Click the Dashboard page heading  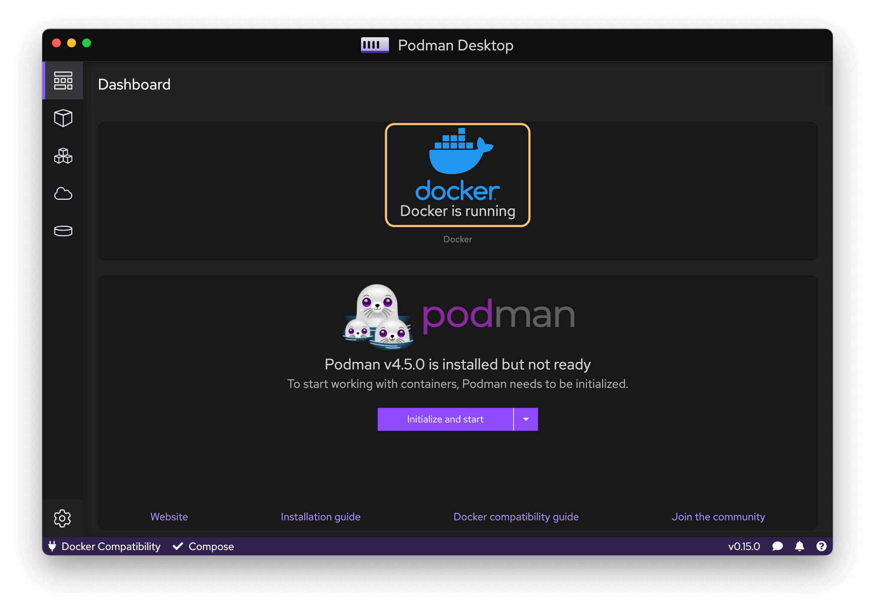134,84
